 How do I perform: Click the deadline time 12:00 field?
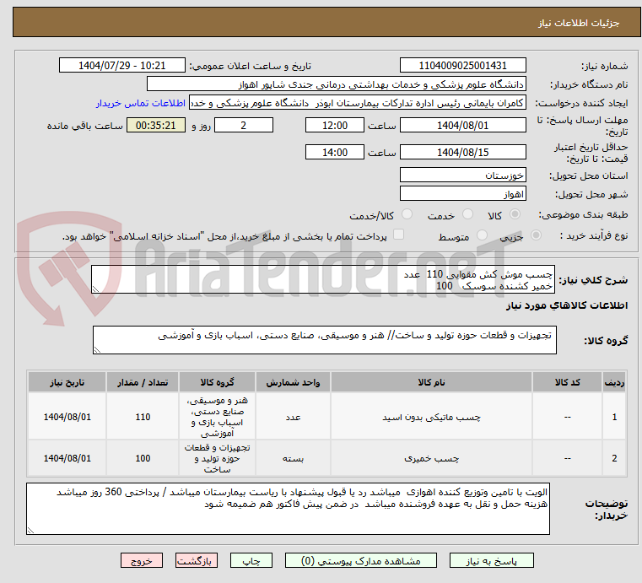(335, 125)
